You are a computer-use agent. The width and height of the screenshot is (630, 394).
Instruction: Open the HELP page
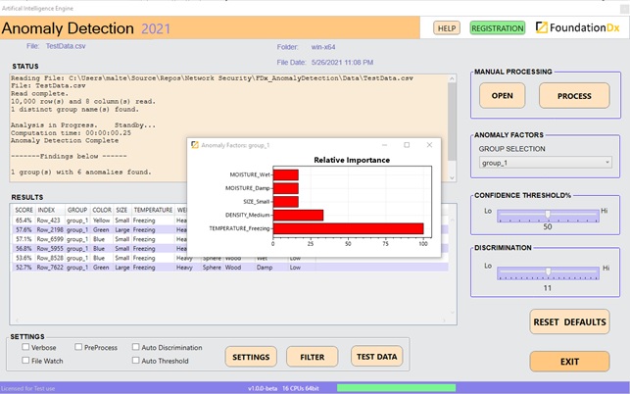click(447, 28)
